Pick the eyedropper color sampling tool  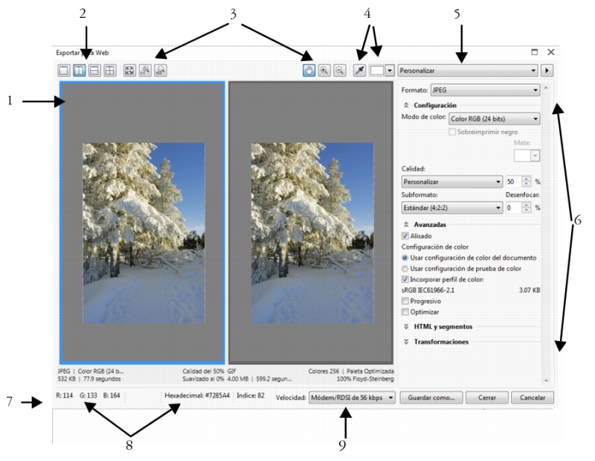[x=359, y=71]
